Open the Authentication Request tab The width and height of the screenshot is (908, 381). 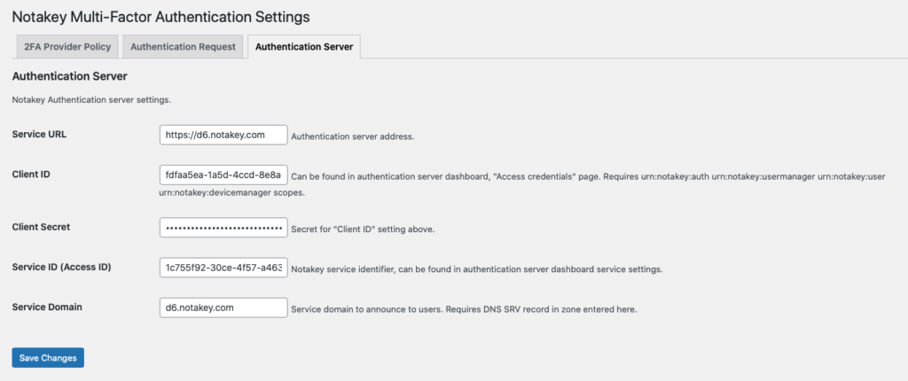point(183,47)
